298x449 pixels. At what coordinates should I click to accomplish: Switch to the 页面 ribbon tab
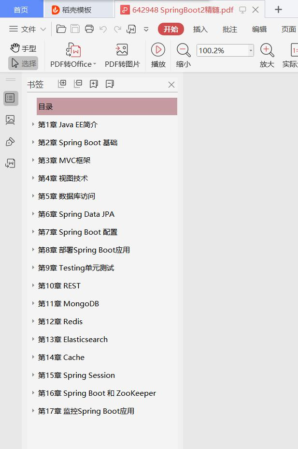[x=289, y=29]
